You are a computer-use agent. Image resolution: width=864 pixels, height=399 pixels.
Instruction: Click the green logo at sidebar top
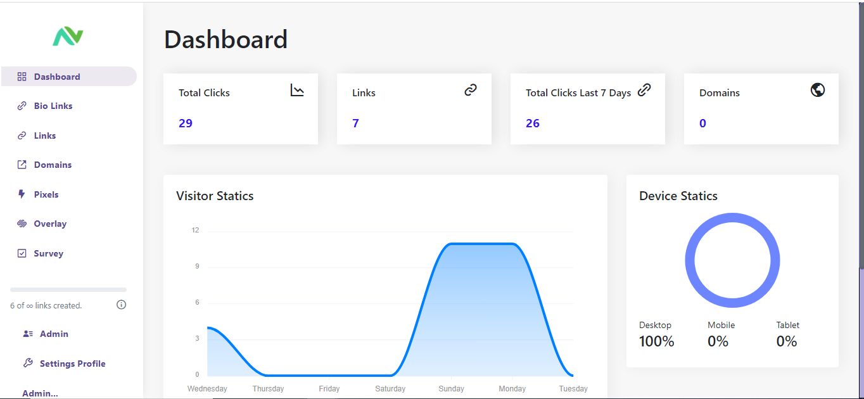click(68, 37)
